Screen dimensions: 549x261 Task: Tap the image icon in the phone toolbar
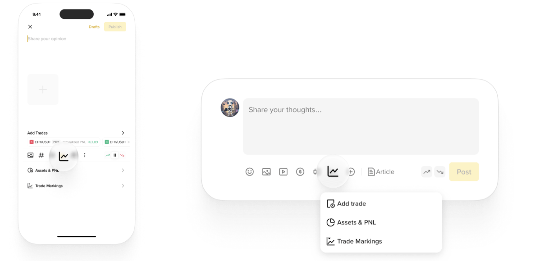pos(30,155)
